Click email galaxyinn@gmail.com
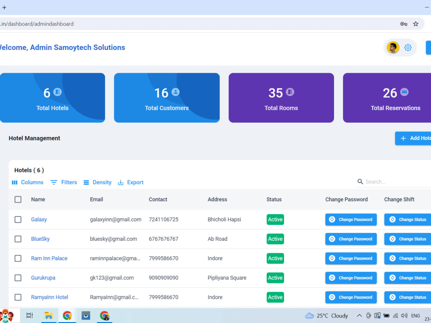The width and height of the screenshot is (431, 323). 116,220
